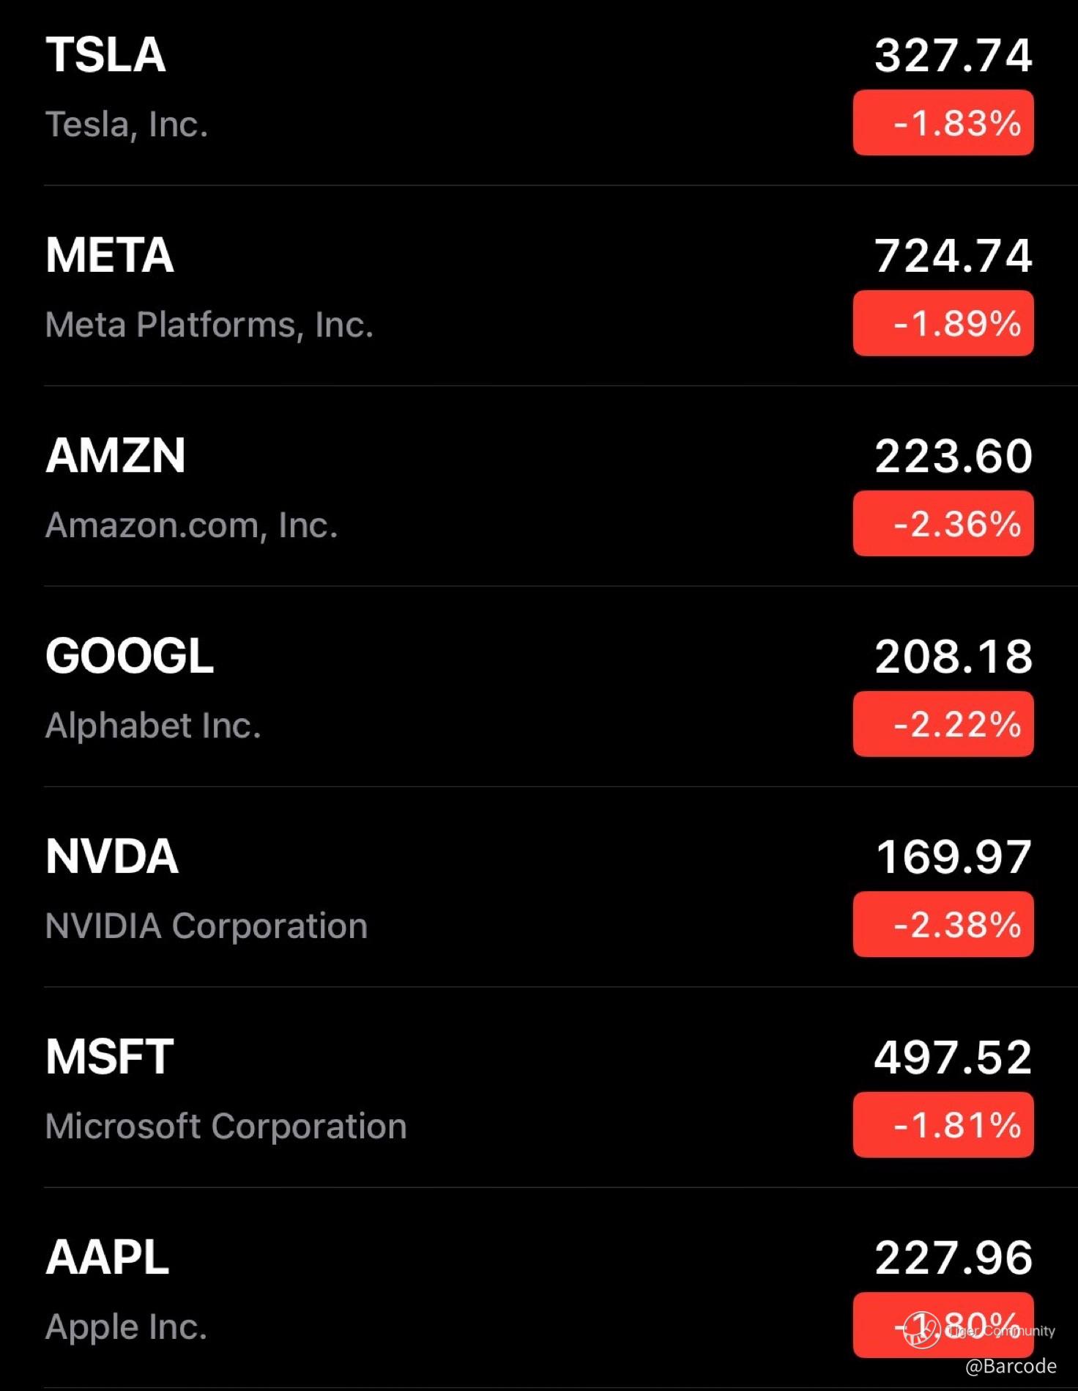The height and width of the screenshot is (1391, 1078).
Task: Open the TSLA ticker row
Action: pyautogui.click(x=106, y=55)
